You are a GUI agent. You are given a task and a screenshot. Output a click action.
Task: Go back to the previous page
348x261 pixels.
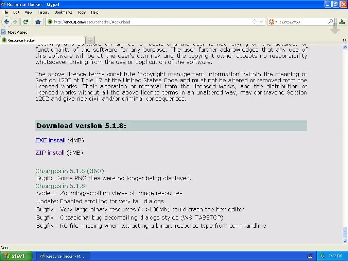click(6, 22)
